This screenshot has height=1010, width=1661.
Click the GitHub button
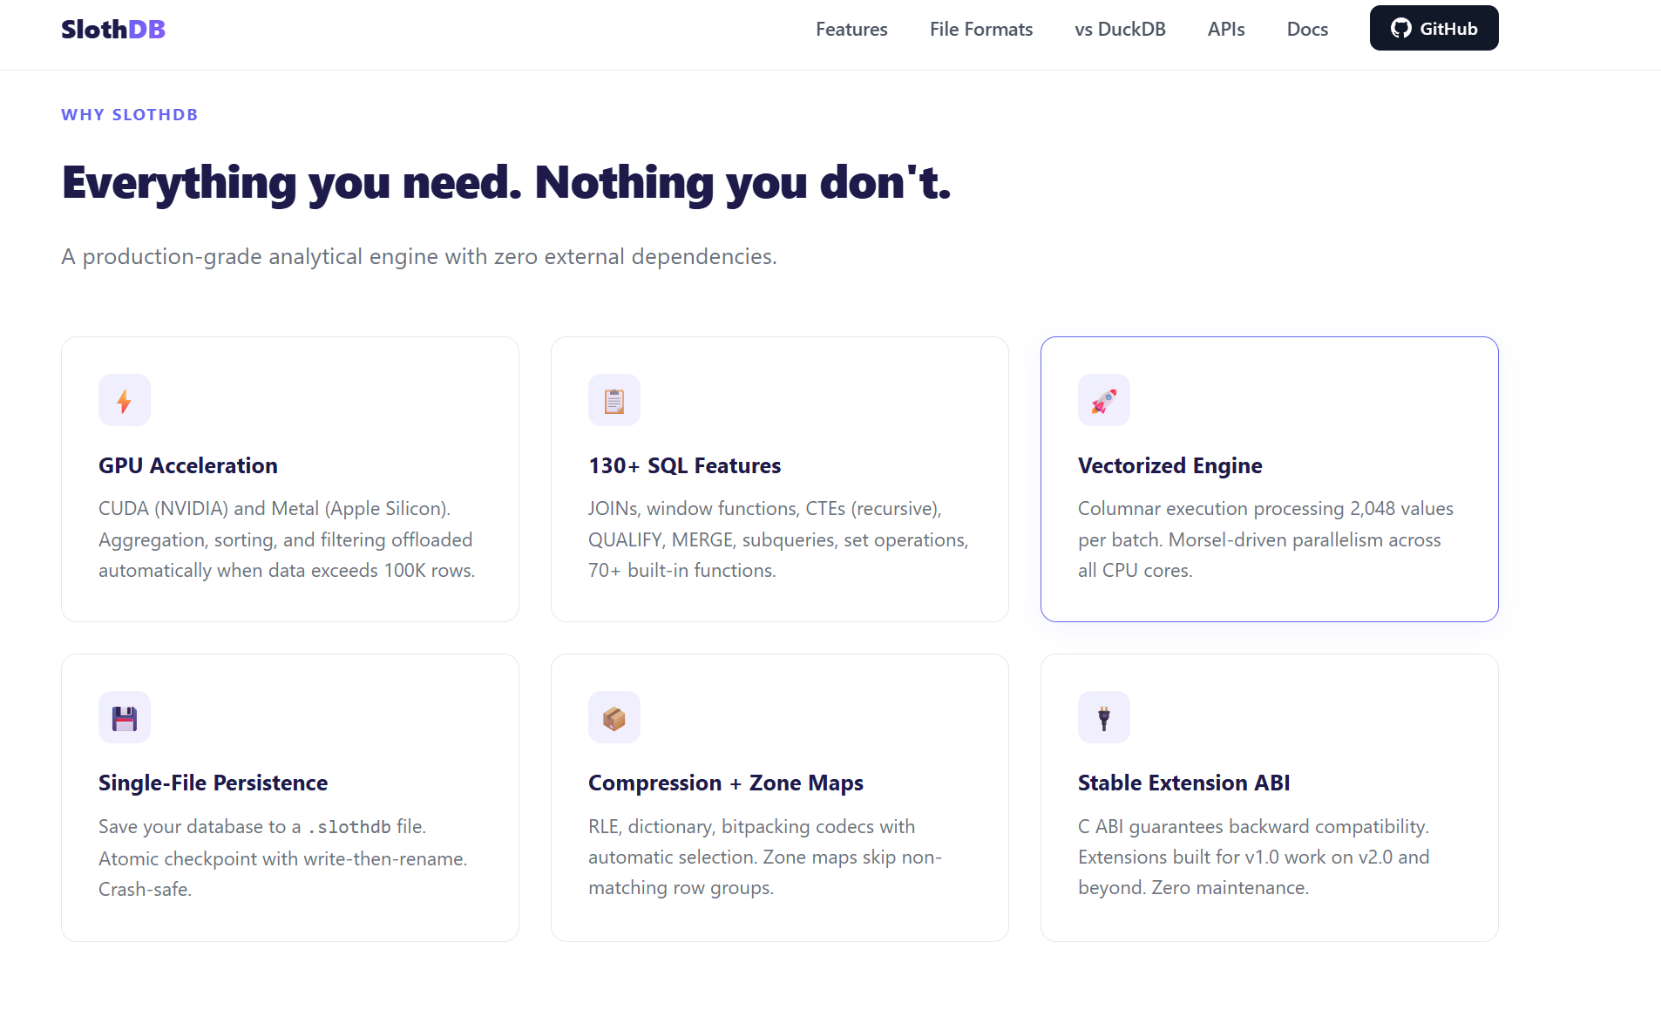tap(1434, 28)
